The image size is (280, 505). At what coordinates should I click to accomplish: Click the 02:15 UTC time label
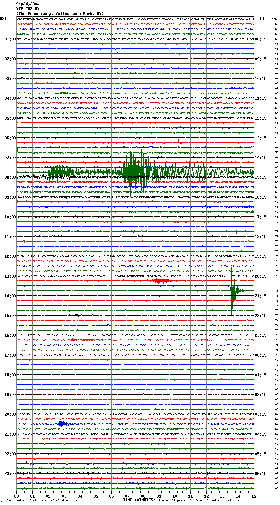pyautogui.click(x=261, y=395)
